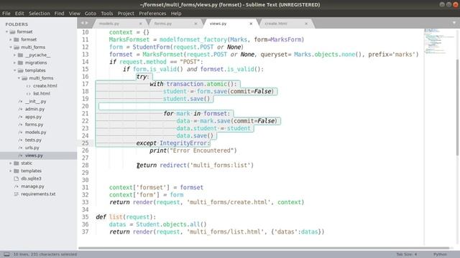Go to previous tab with left arrow
The width and height of the screenshot is (460, 258).
click(x=83, y=23)
